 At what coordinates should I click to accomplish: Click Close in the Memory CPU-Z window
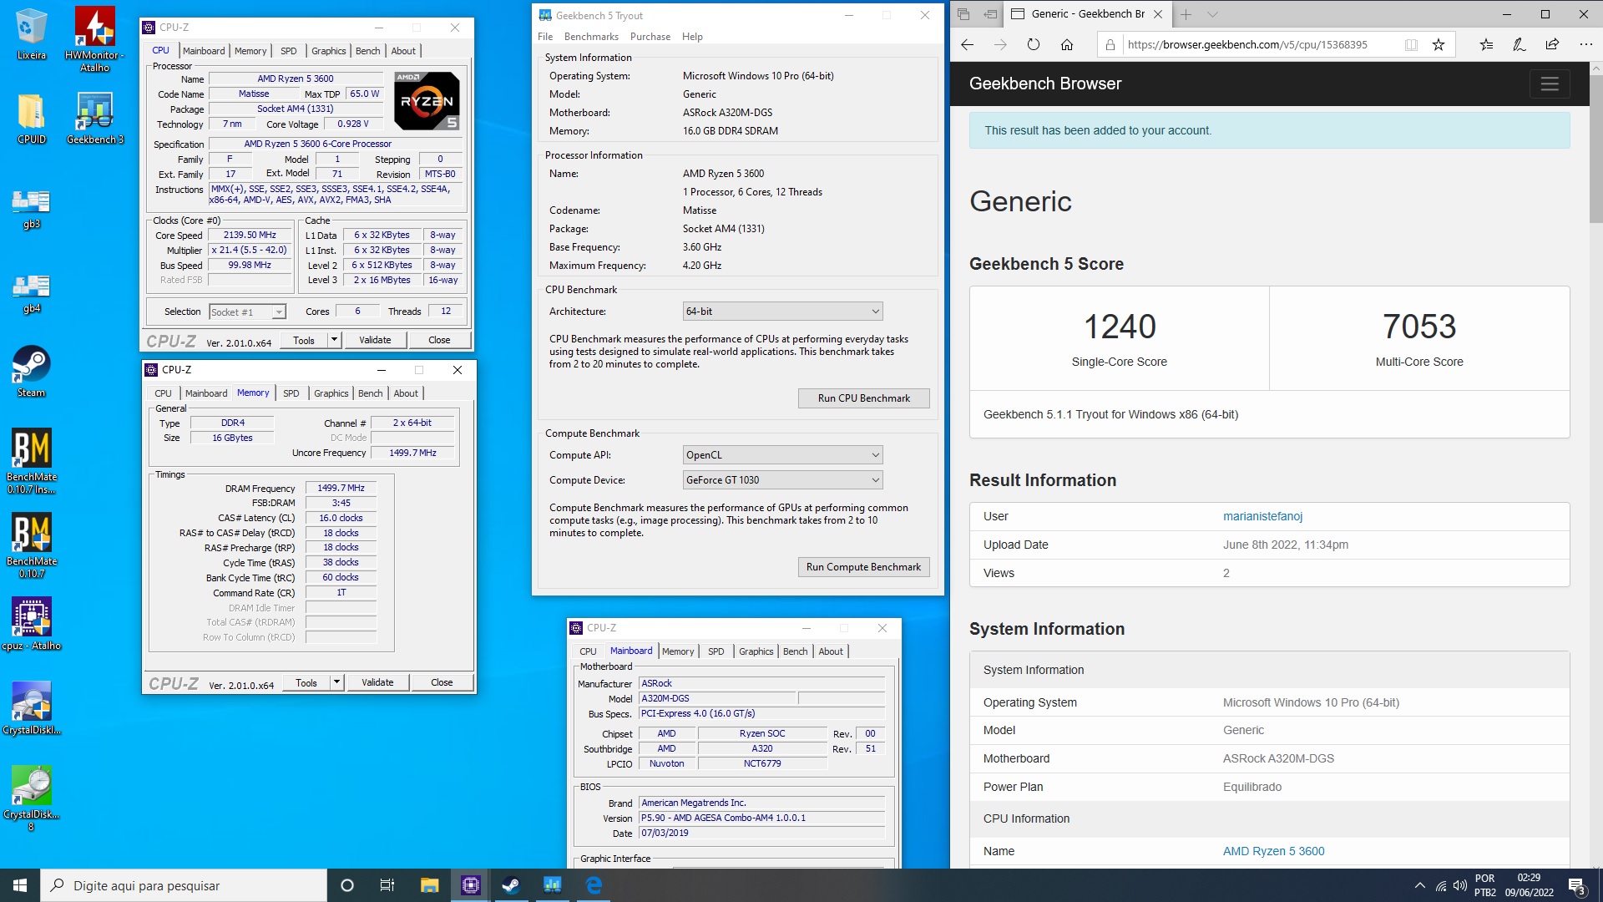click(x=442, y=682)
